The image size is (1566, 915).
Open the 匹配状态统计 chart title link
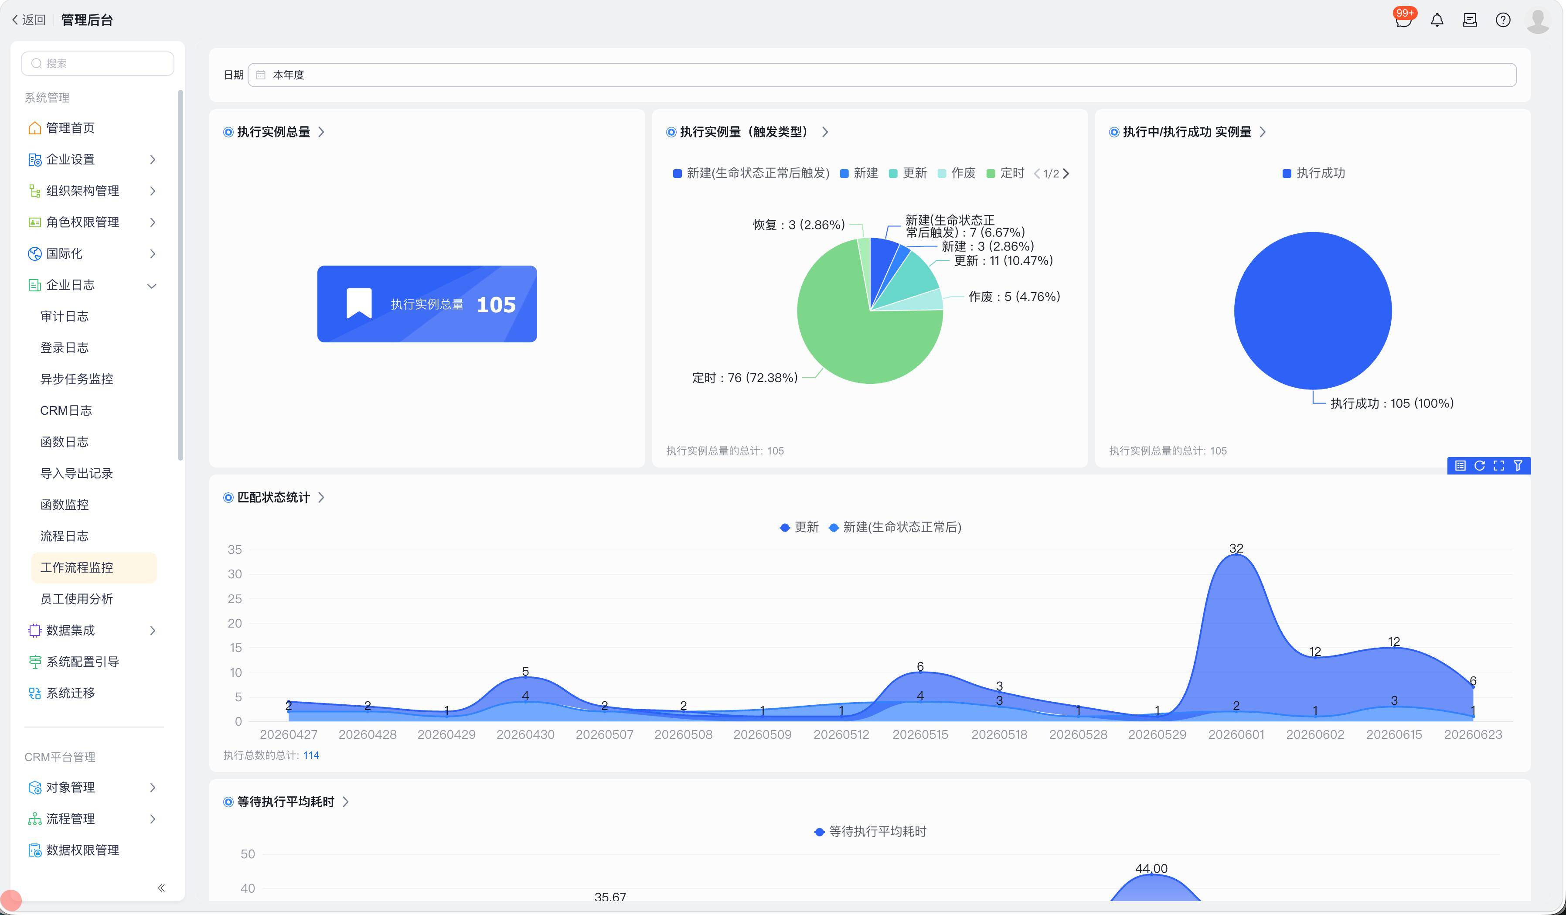274,497
